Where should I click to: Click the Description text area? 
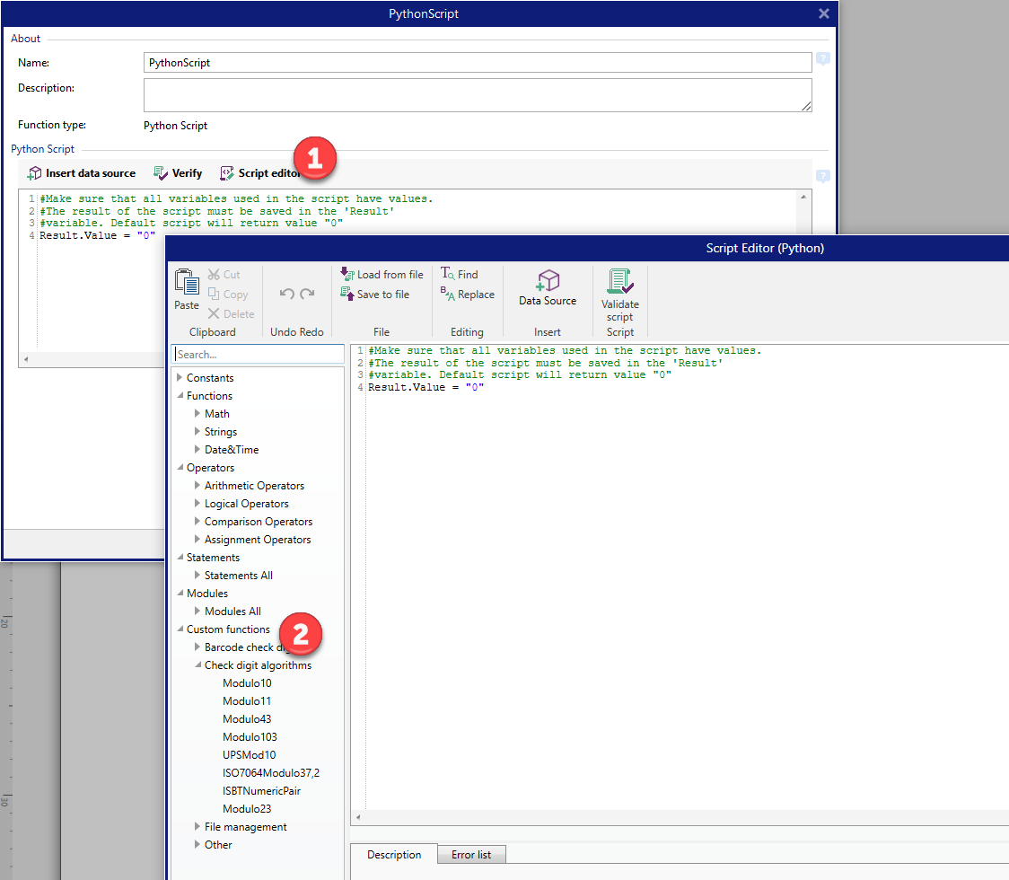tap(478, 95)
